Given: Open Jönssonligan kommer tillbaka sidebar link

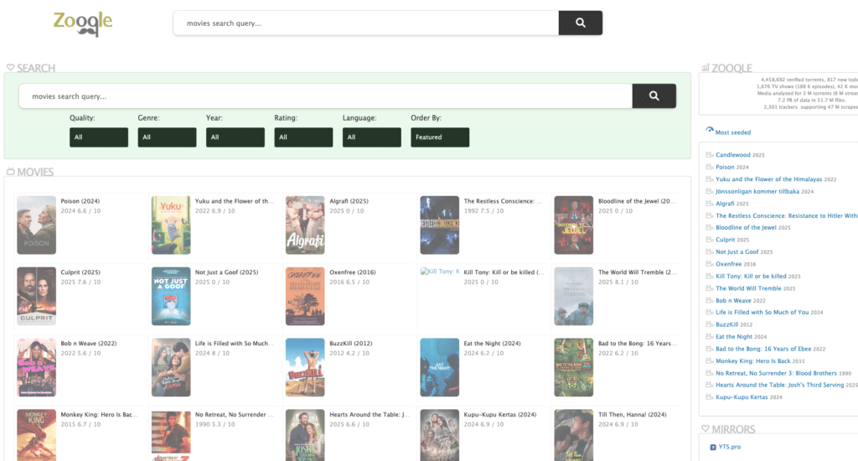Looking at the screenshot, I should [757, 191].
